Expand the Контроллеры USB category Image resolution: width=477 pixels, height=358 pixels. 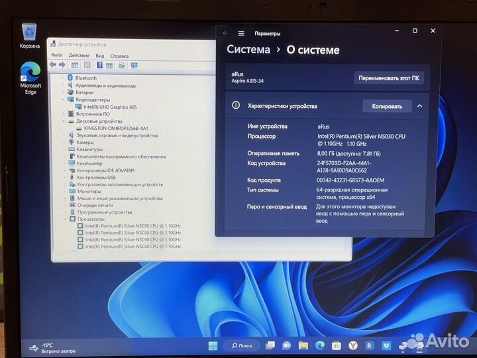(x=64, y=177)
